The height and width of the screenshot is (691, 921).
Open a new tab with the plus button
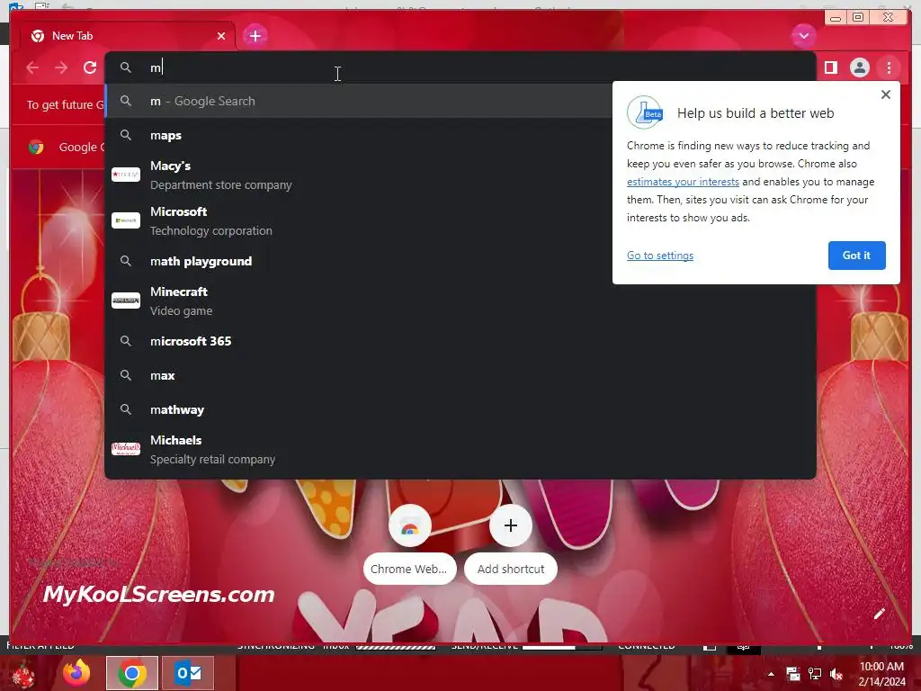tap(255, 36)
